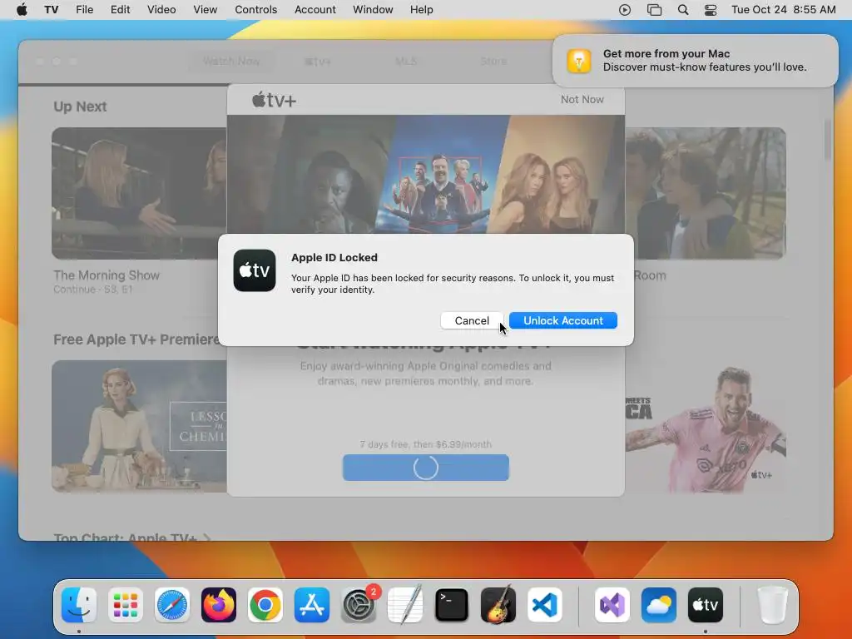
Task: Open the File menu
Action: pos(84,10)
